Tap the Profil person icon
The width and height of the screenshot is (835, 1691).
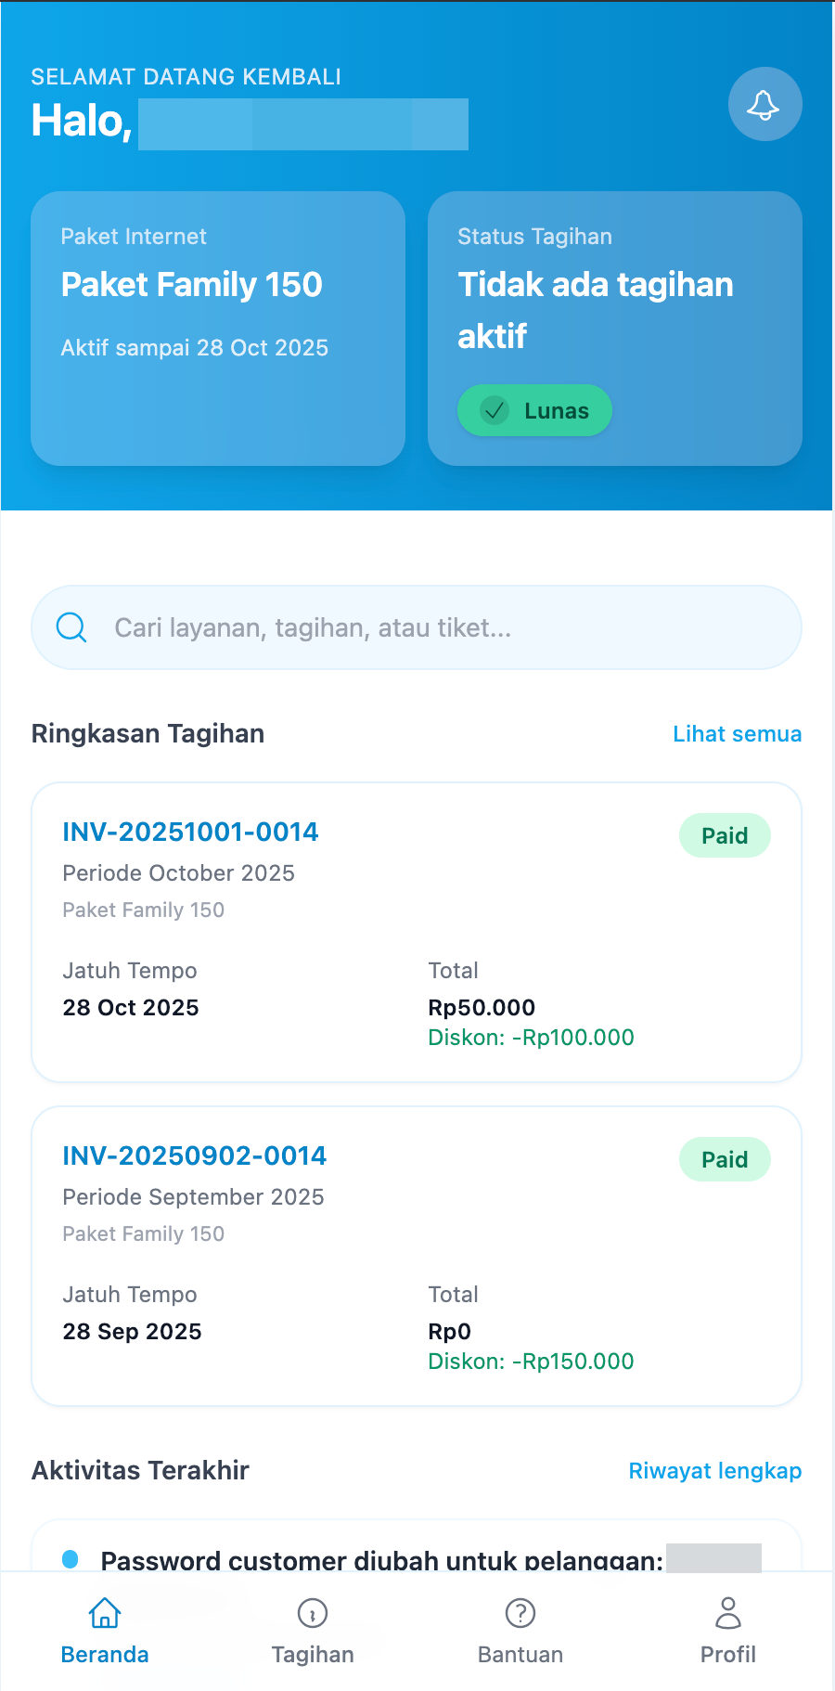728,1613
